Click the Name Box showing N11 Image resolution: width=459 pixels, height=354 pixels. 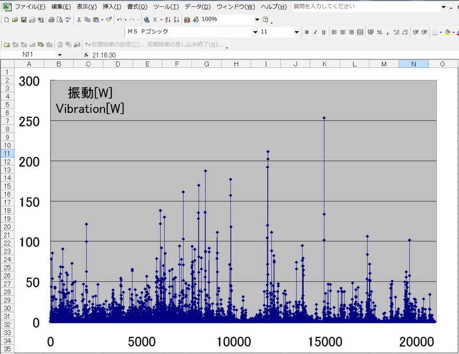(x=28, y=55)
